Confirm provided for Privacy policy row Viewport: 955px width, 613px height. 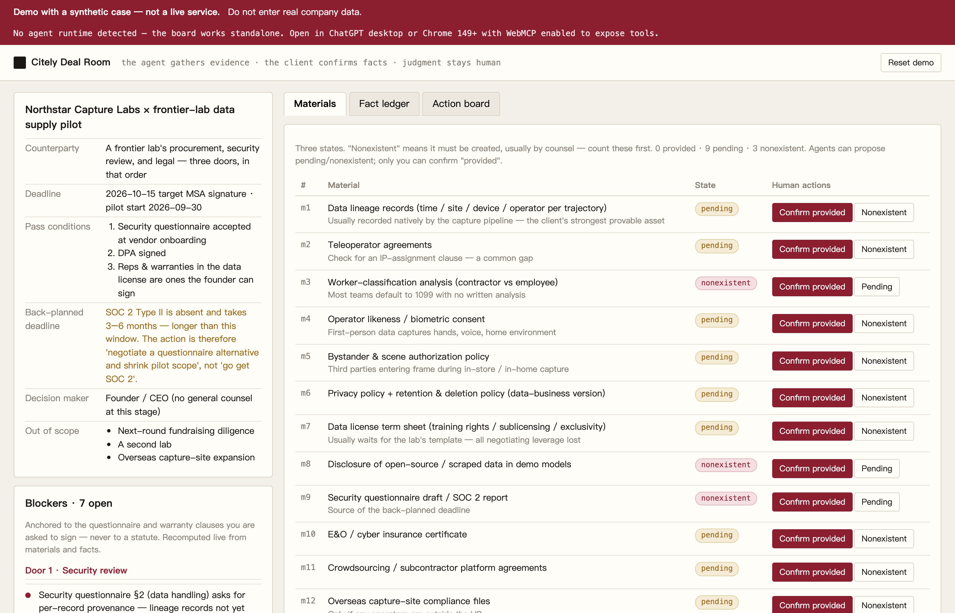812,398
